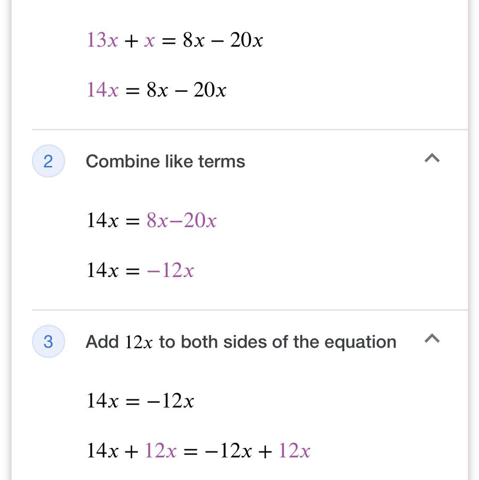Screen dimensions: 479x480
Task: Click the 12x symbol in step 3 heading
Action: (x=139, y=343)
